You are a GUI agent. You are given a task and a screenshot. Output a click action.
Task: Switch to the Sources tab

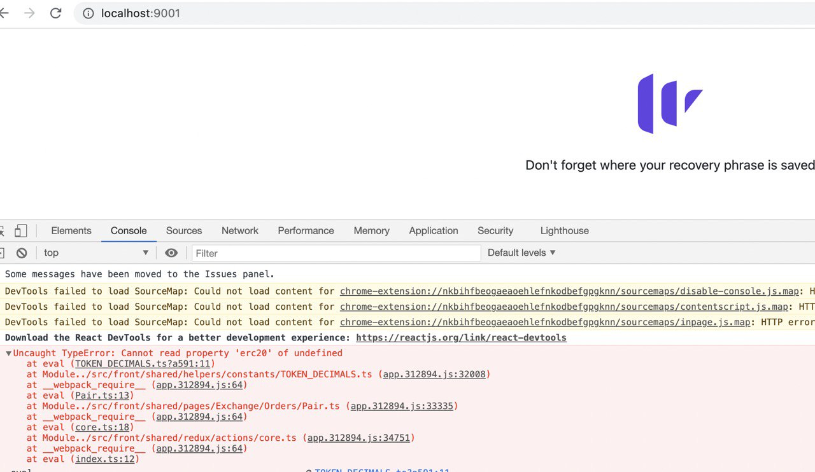click(184, 231)
